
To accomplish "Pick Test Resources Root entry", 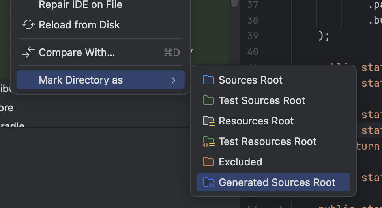I will coord(273,141).
